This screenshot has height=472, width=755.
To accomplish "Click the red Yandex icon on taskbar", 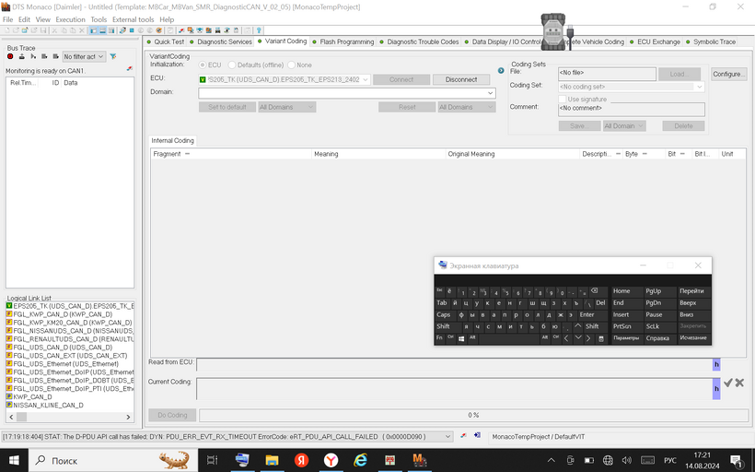I will point(301,460).
